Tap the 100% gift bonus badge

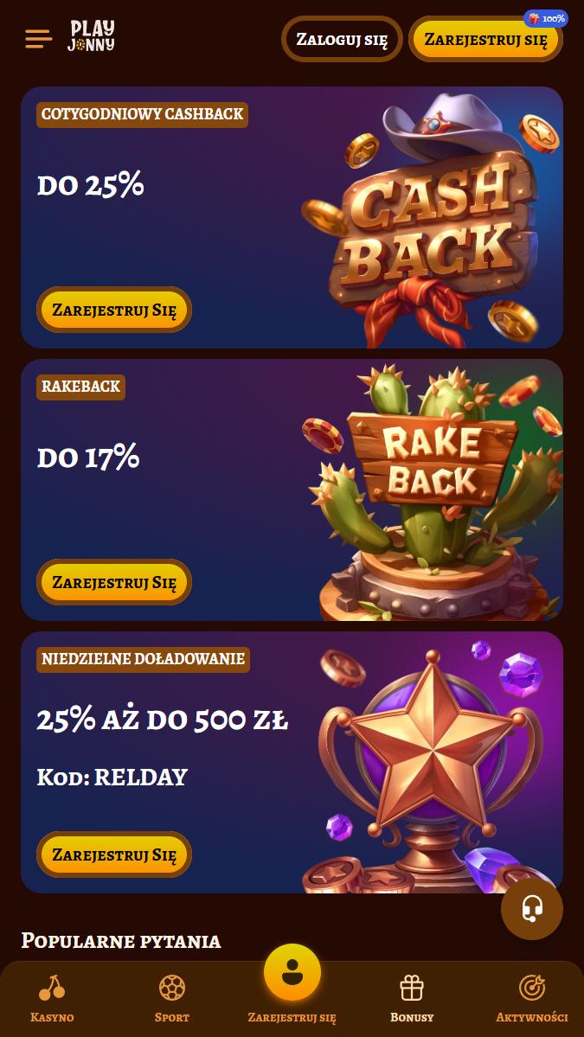[546, 18]
